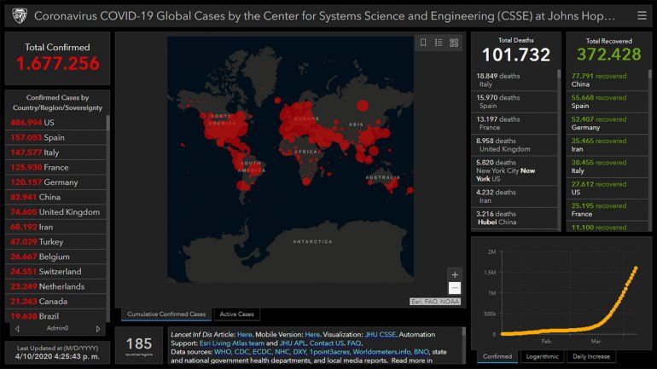Switch chart to Logarithmic view
Image resolution: width=657 pixels, height=369 pixels.
[543, 356]
